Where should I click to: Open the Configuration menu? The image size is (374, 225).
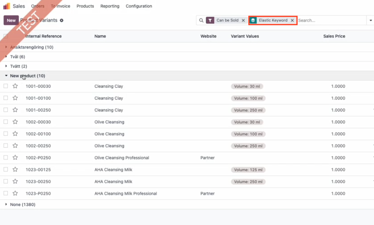(139, 6)
